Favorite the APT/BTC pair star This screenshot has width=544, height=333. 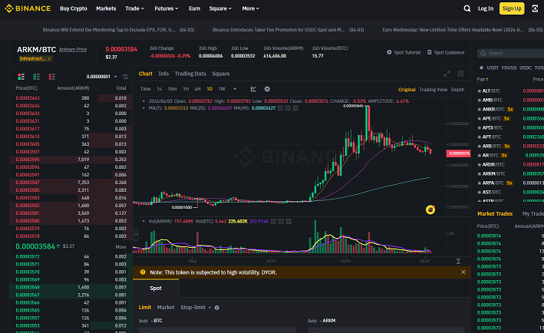[480, 137]
